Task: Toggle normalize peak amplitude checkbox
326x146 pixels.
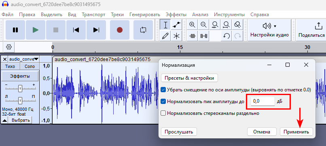Action: coord(163,102)
